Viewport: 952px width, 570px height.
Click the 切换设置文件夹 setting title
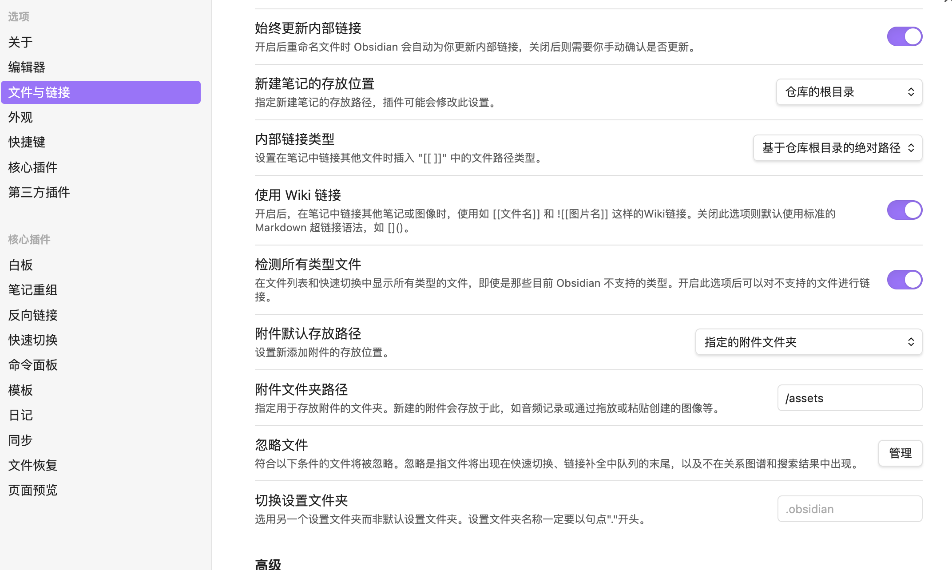coord(301,500)
